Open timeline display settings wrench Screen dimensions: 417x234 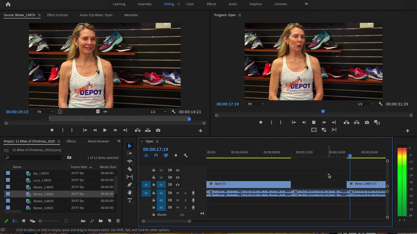[186, 156]
